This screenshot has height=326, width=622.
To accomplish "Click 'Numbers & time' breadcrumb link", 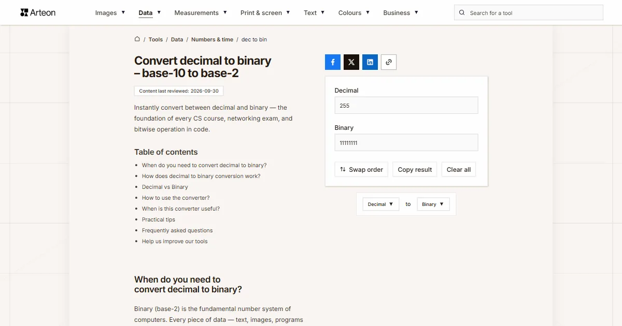I will pyautogui.click(x=212, y=39).
